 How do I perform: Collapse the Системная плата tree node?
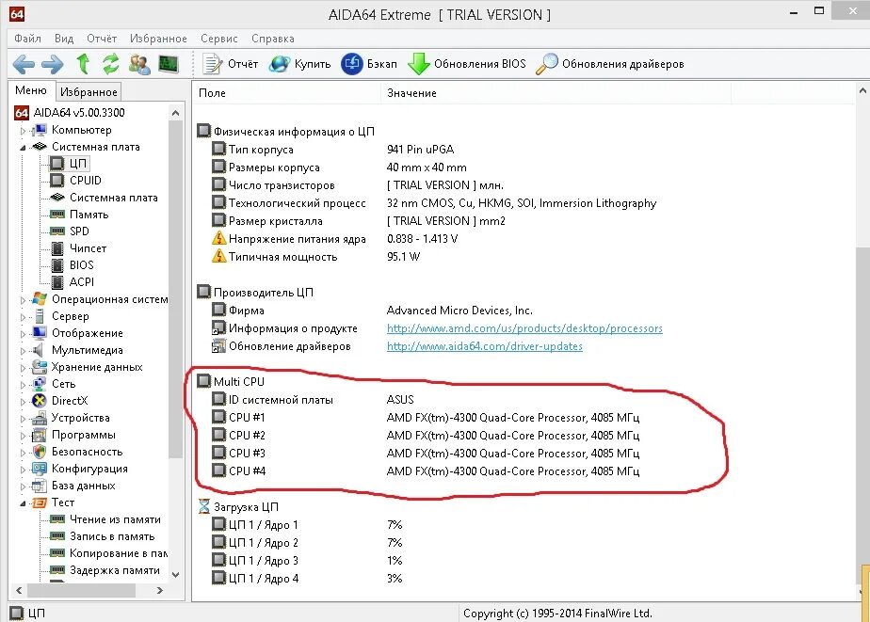click(x=23, y=148)
